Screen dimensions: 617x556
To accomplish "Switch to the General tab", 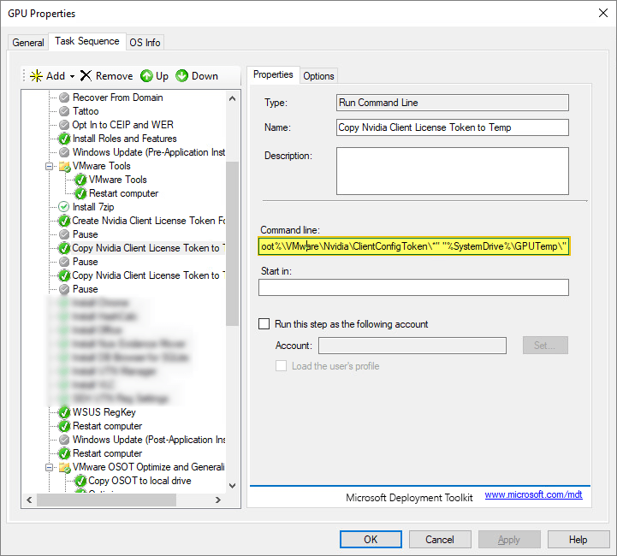I will point(28,42).
